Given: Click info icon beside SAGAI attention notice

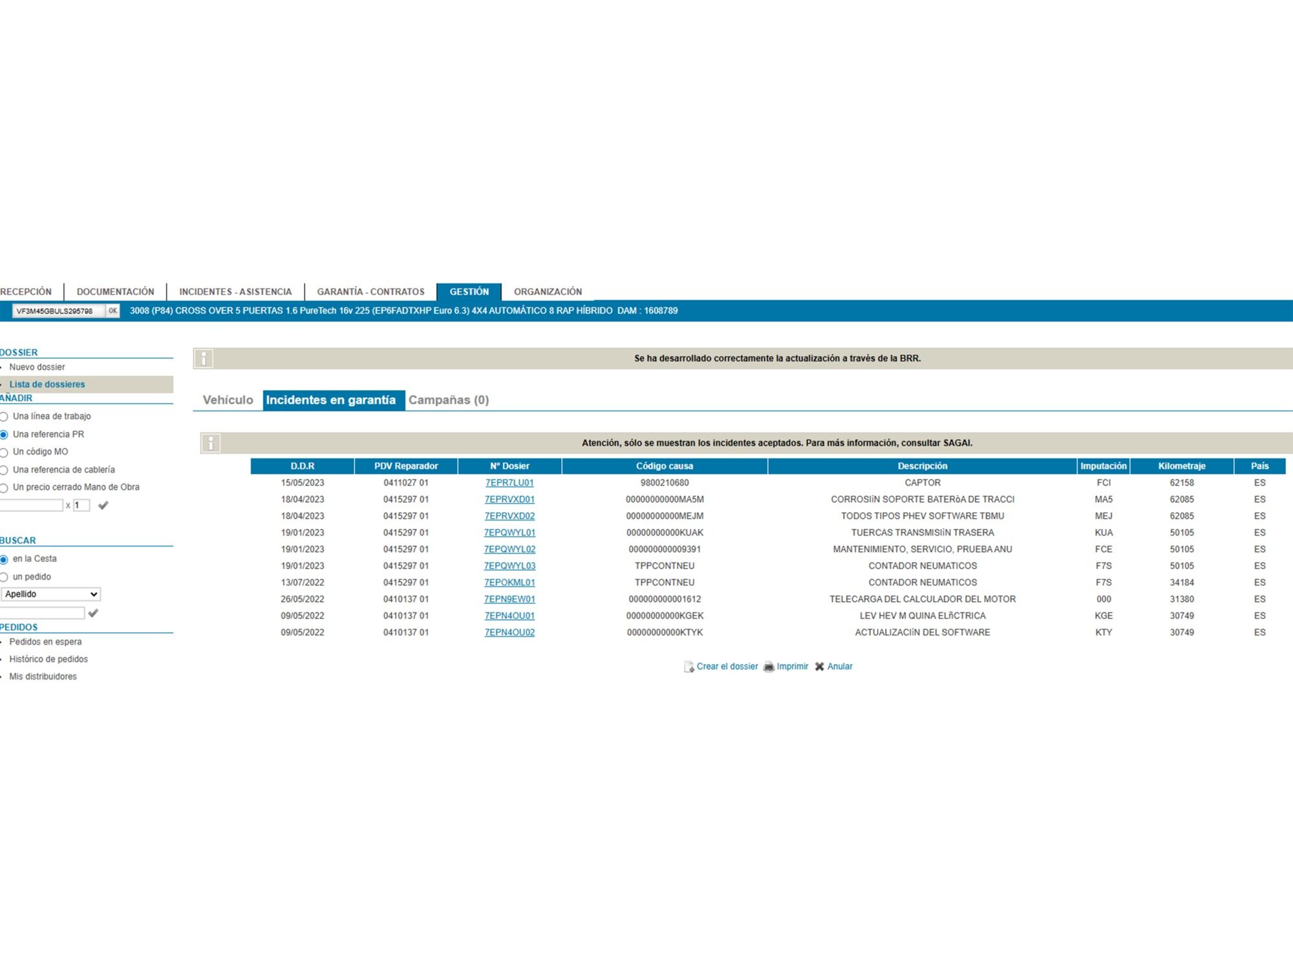Looking at the screenshot, I should tap(211, 443).
